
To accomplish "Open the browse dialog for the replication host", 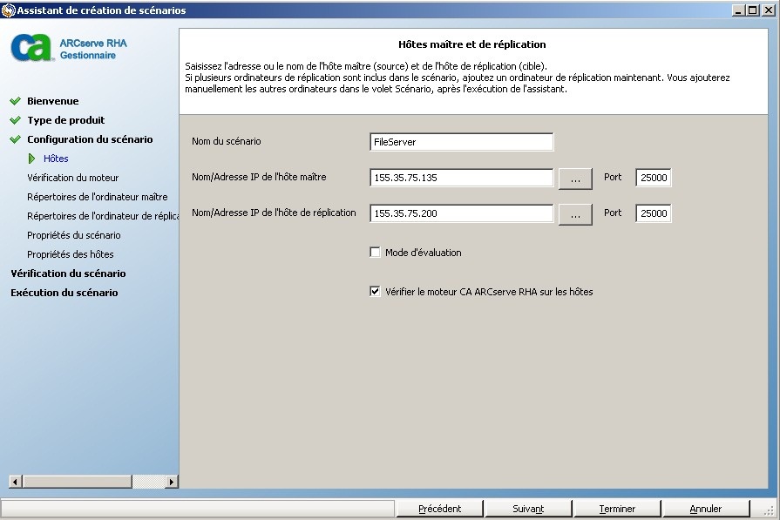I will point(575,213).
